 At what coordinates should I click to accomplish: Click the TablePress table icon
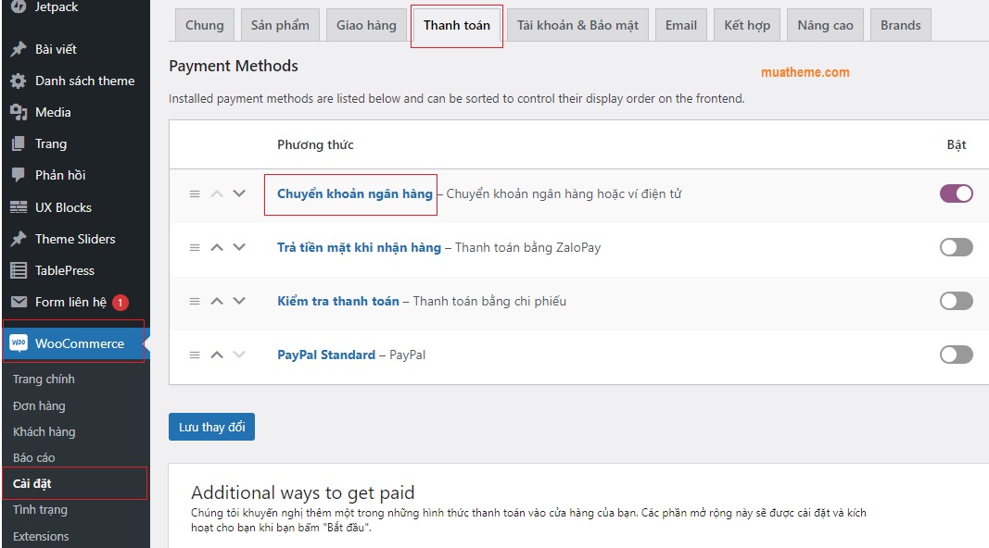[x=19, y=270]
